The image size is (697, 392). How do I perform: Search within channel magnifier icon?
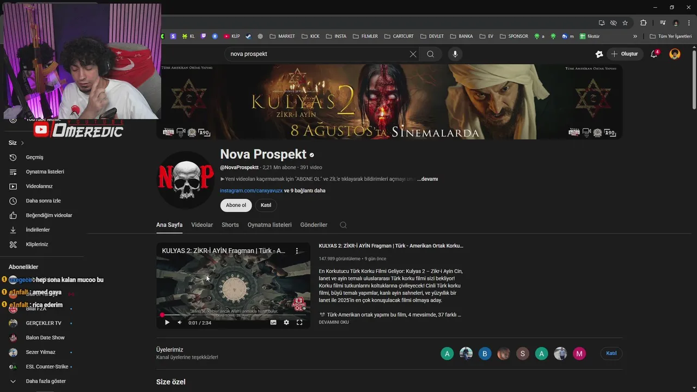343,225
